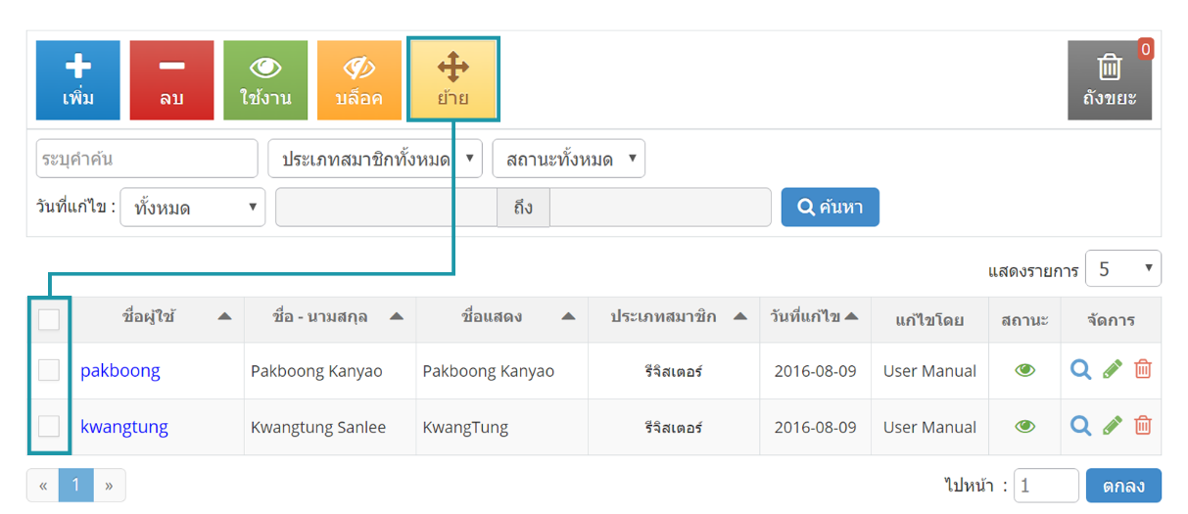This screenshot has width=1188, height=514.
Task: Go to page 1 in pagination
Action: 75,485
